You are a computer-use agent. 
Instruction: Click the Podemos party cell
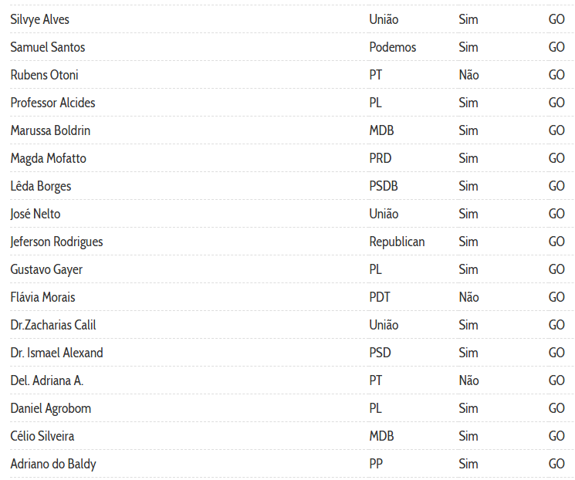392,47
